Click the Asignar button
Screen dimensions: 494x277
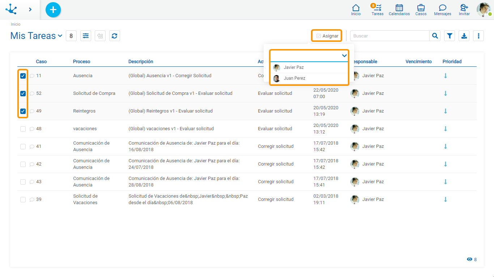327,36
